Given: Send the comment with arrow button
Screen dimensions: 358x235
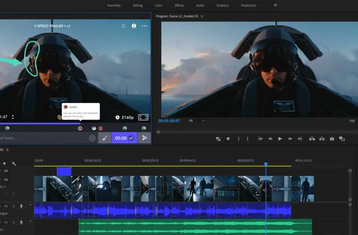Looking at the screenshot, I should click(x=144, y=138).
